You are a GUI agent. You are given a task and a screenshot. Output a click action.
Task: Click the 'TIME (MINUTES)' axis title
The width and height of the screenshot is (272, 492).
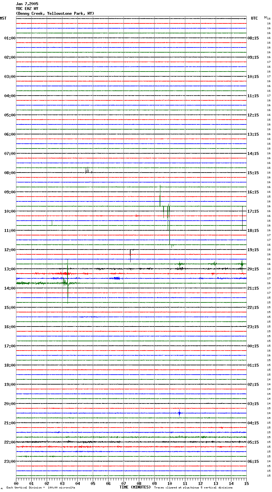(x=135, y=487)
